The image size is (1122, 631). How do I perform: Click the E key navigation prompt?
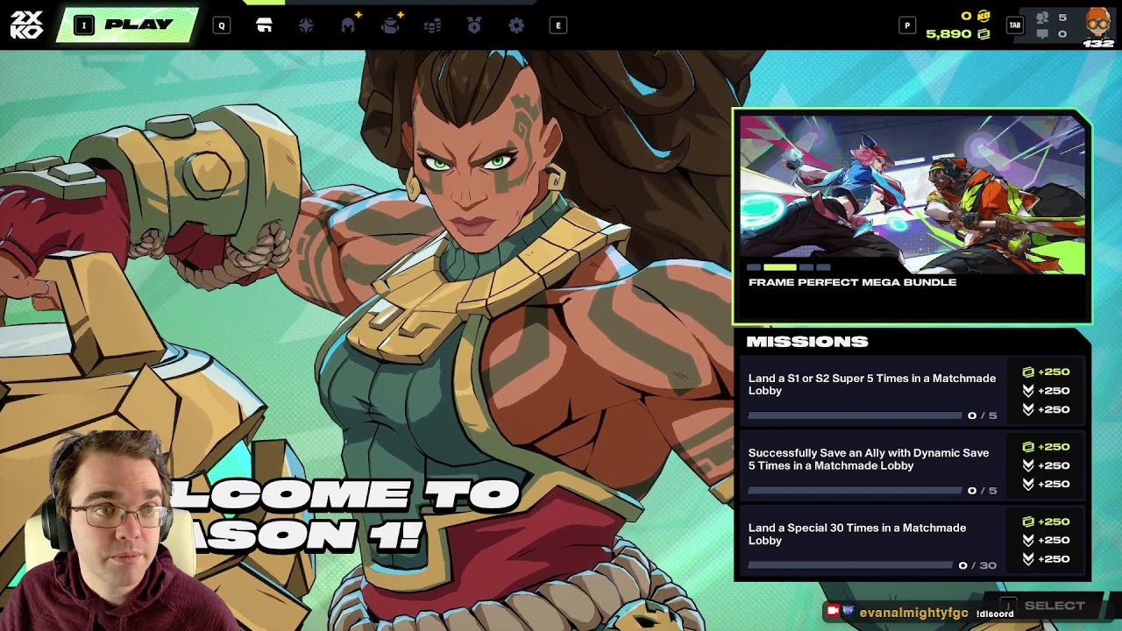pyautogui.click(x=558, y=25)
